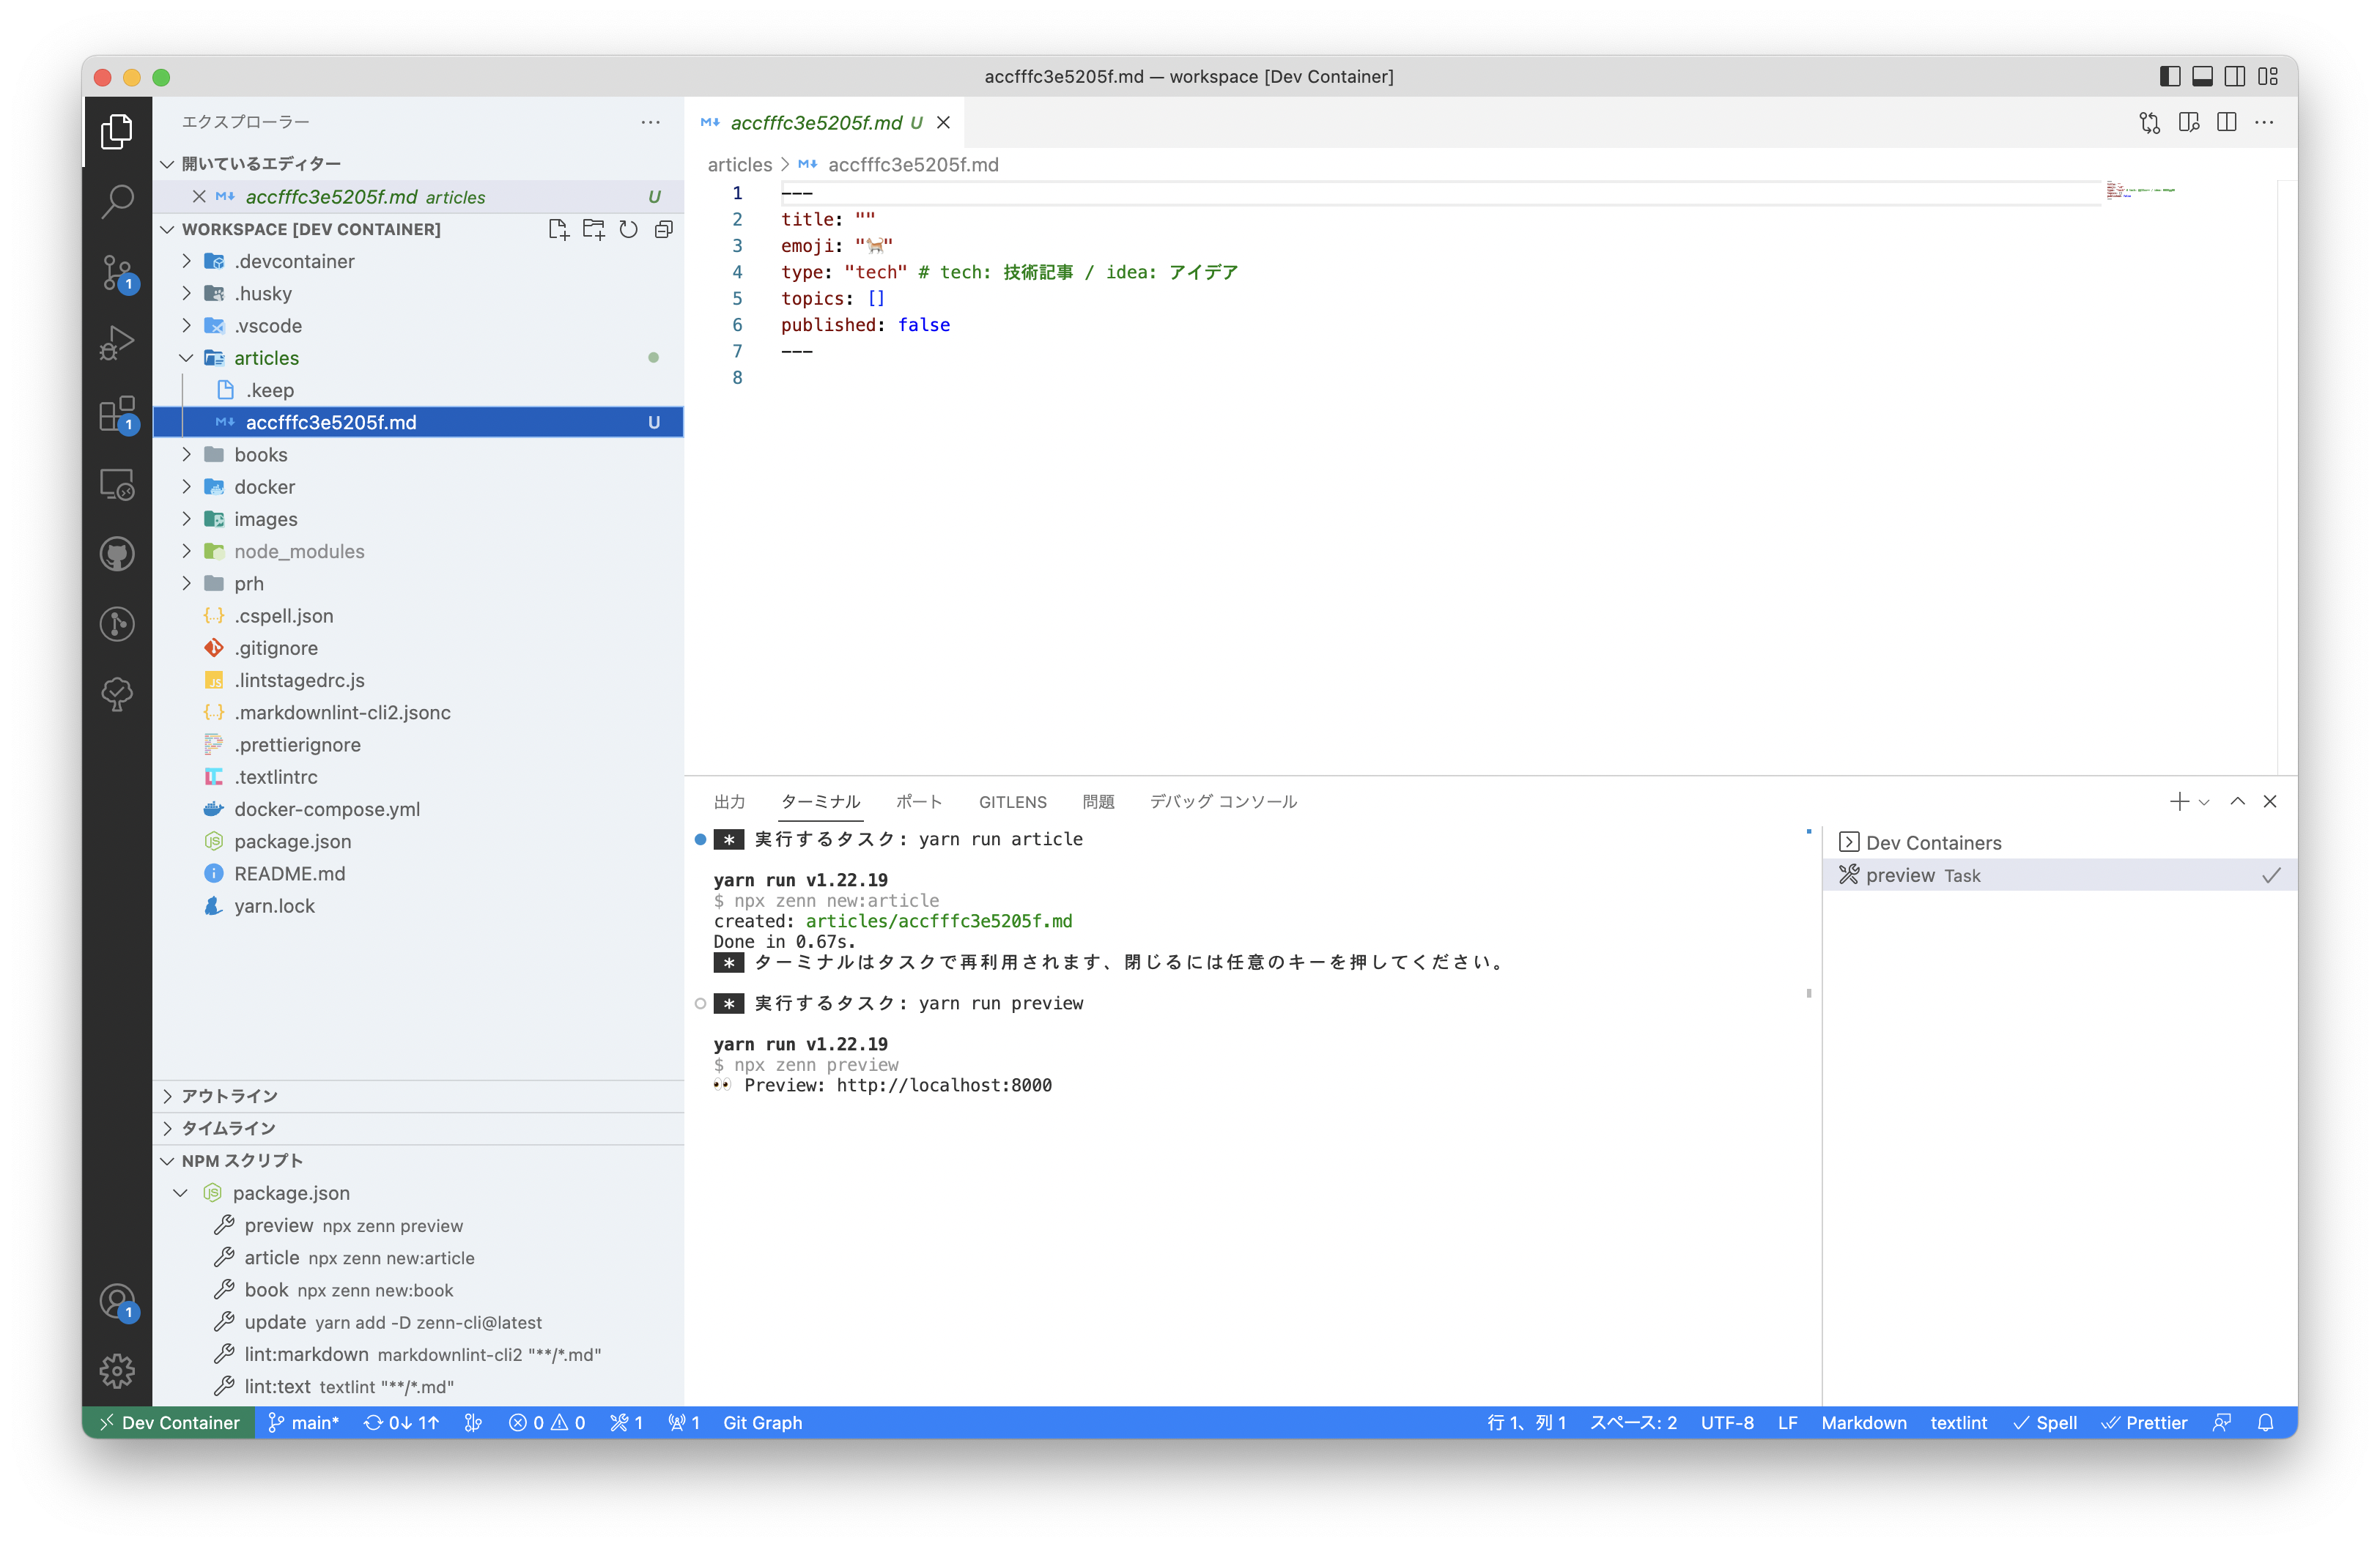Expand the node_modules folder
Viewport: 2380px width, 1547px height.
186,551
